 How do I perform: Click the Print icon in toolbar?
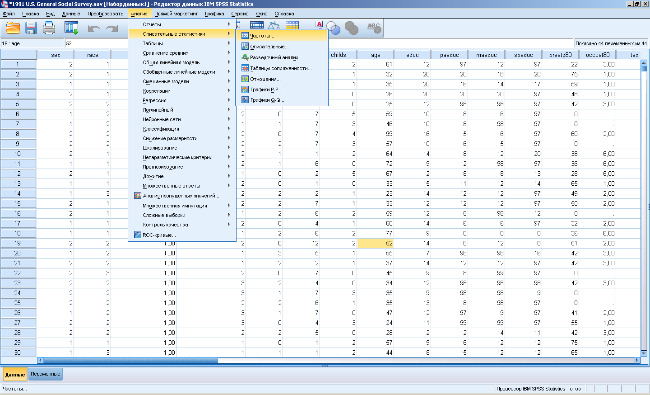(49, 28)
